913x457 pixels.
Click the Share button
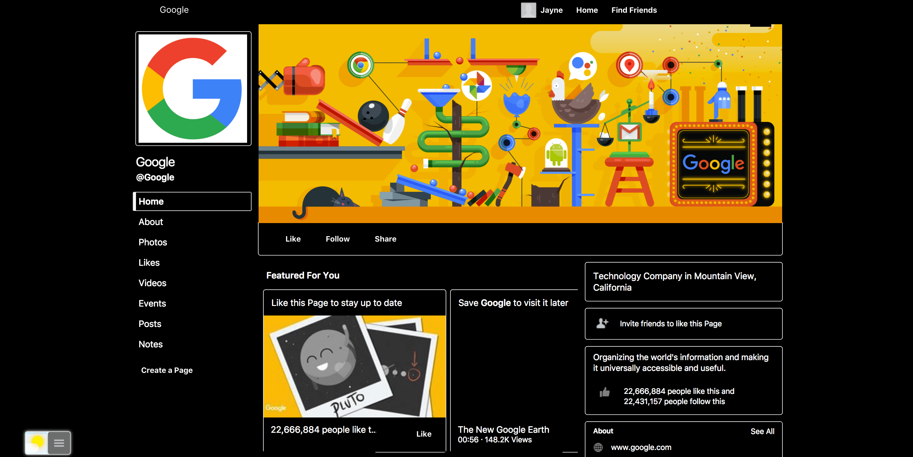click(x=385, y=239)
